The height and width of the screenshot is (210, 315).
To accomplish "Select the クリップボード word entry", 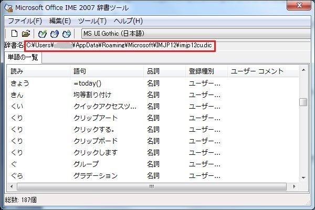I will (x=96, y=141).
